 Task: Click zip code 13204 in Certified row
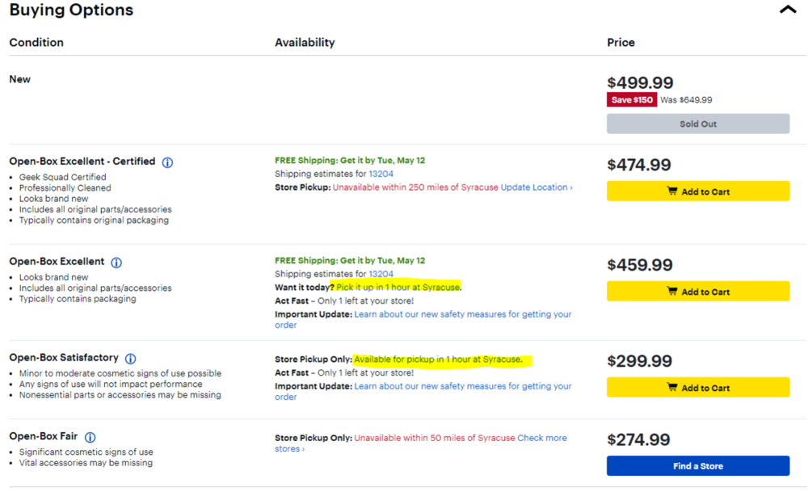[x=381, y=174]
